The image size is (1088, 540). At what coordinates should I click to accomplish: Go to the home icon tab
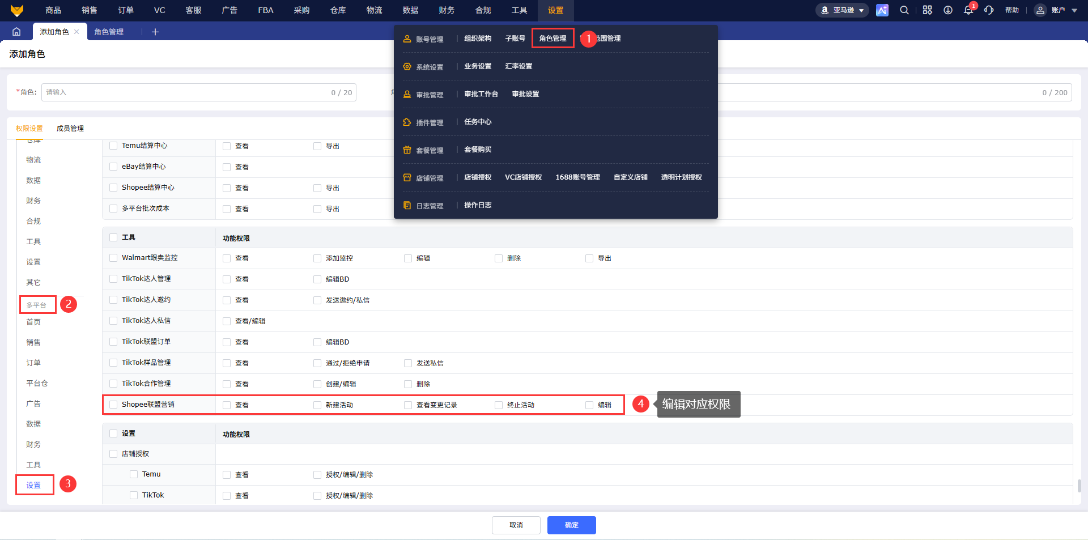coord(16,32)
